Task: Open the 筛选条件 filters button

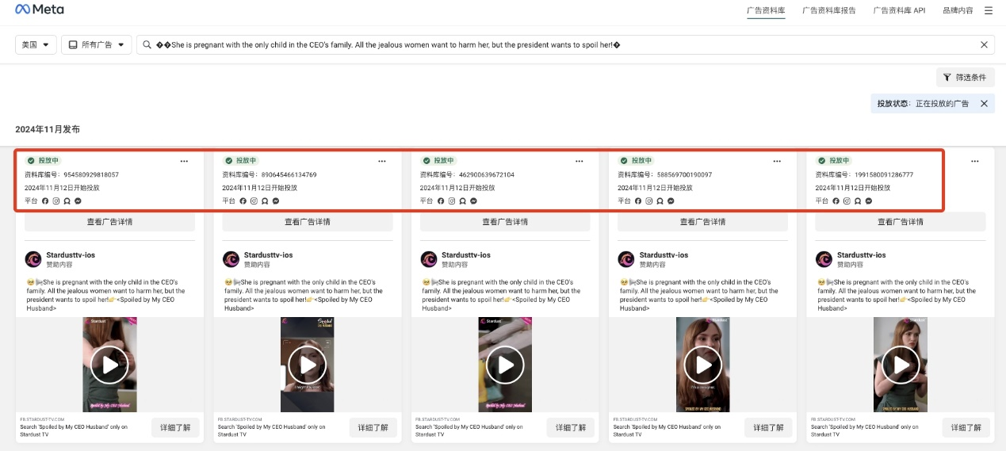Action: click(x=965, y=77)
